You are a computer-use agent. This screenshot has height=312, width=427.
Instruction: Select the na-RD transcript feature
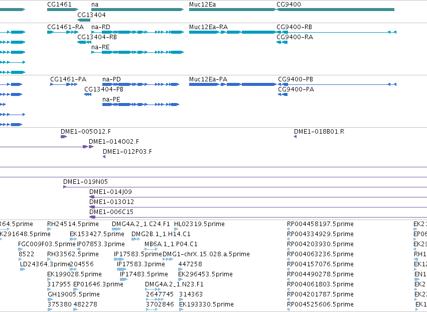coord(137,32)
